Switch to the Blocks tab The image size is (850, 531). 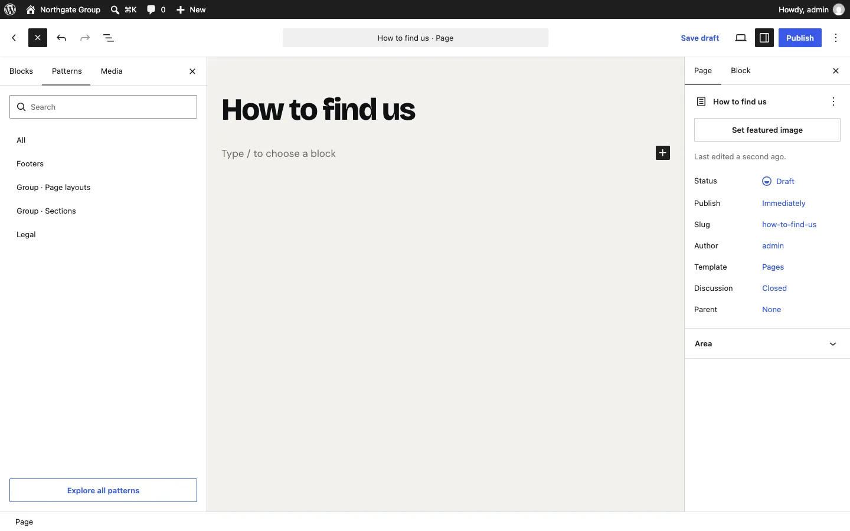[21, 71]
